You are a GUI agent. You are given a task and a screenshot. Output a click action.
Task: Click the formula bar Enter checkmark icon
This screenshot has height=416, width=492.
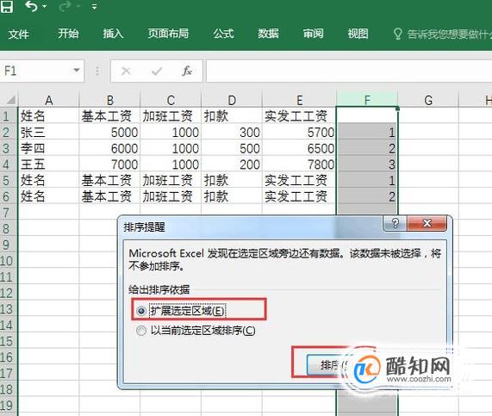pos(157,71)
